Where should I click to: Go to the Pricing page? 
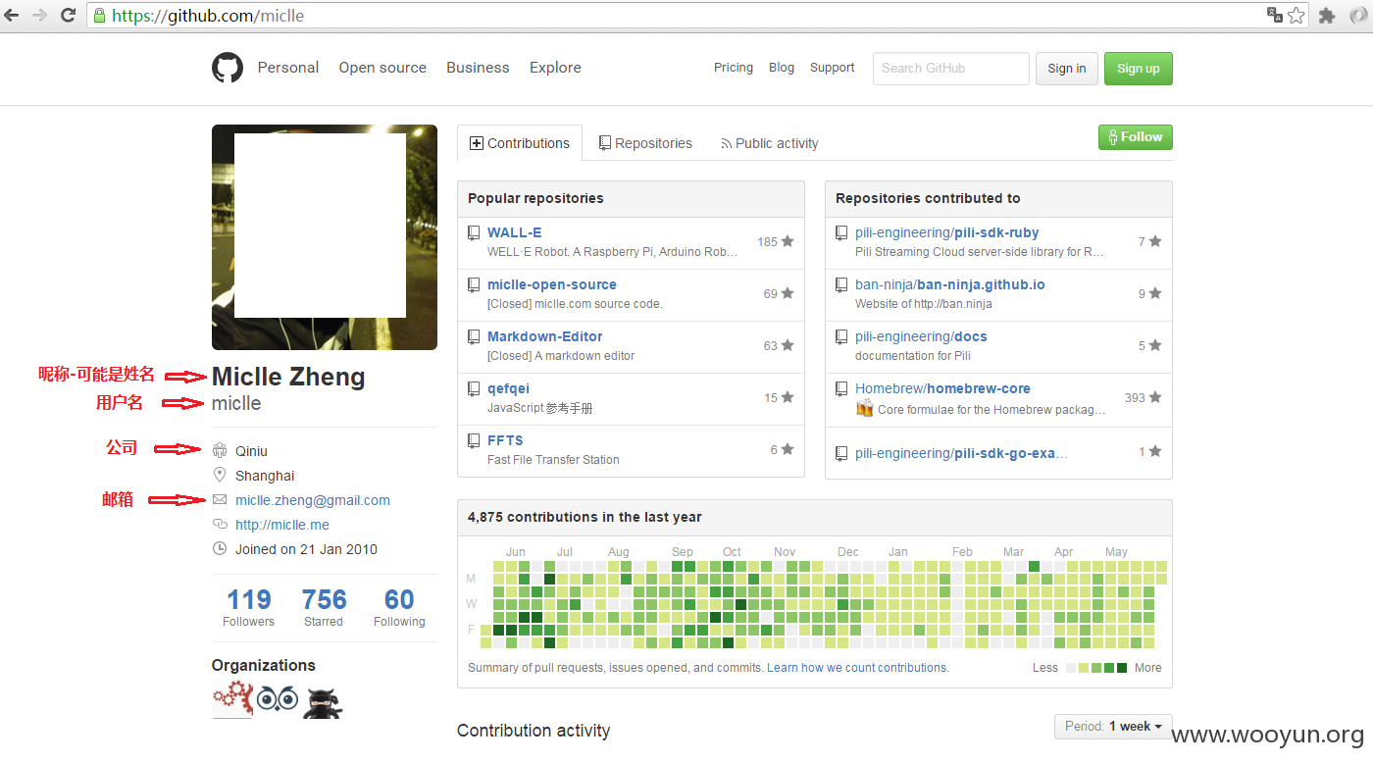[x=734, y=68]
